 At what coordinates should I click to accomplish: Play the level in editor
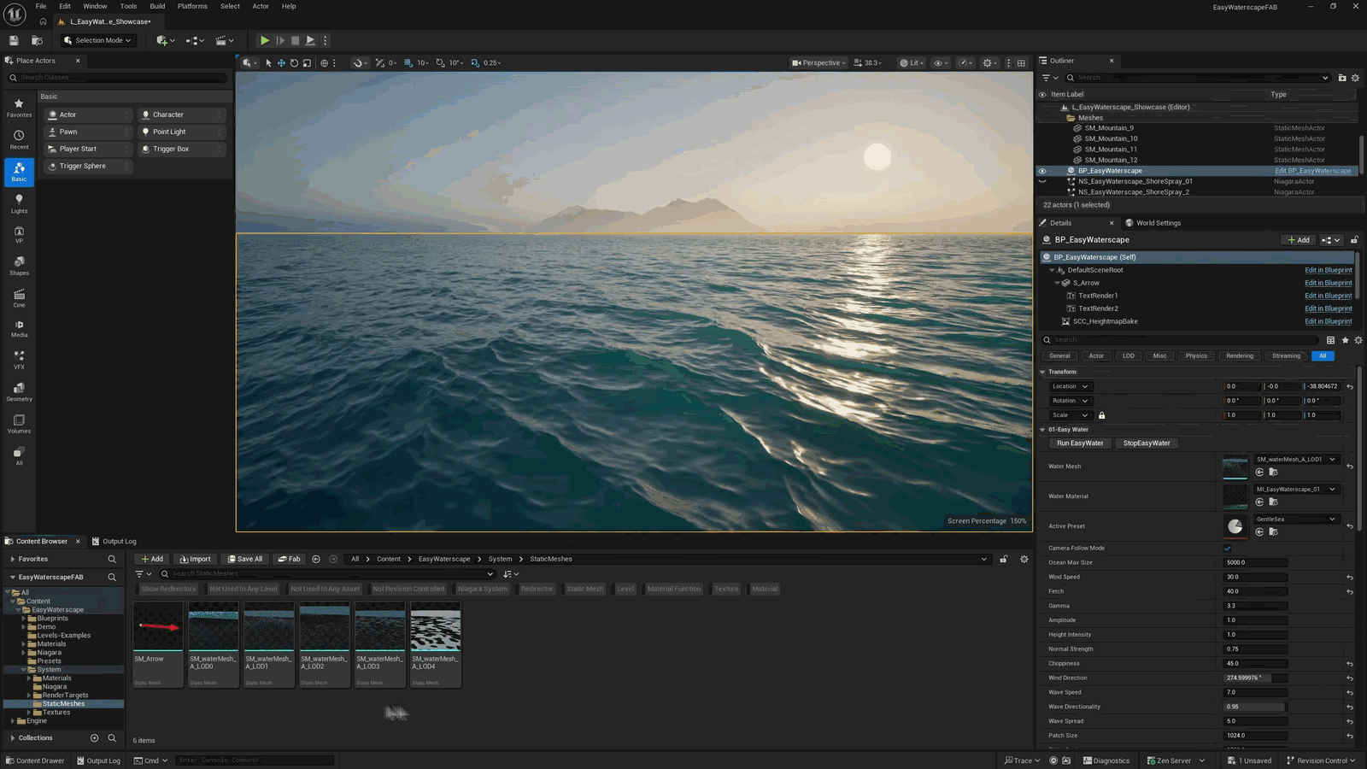265,40
